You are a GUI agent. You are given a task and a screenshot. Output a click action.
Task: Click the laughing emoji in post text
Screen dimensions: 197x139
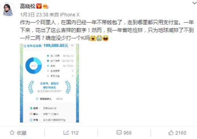point(106,38)
